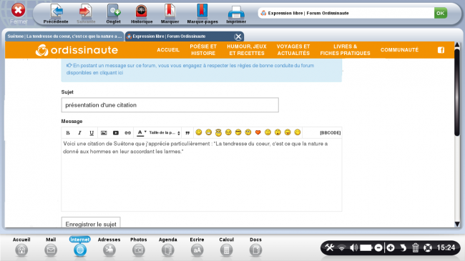Viewport: 465px width, 261px height.
Task: Insert a video in the message
Action: coord(116,132)
